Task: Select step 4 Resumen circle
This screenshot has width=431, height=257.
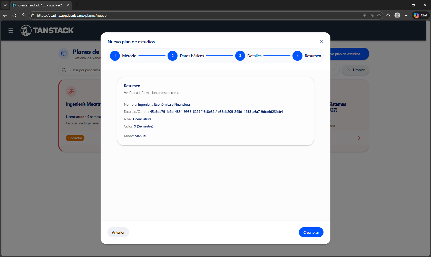Action: [x=297, y=56]
